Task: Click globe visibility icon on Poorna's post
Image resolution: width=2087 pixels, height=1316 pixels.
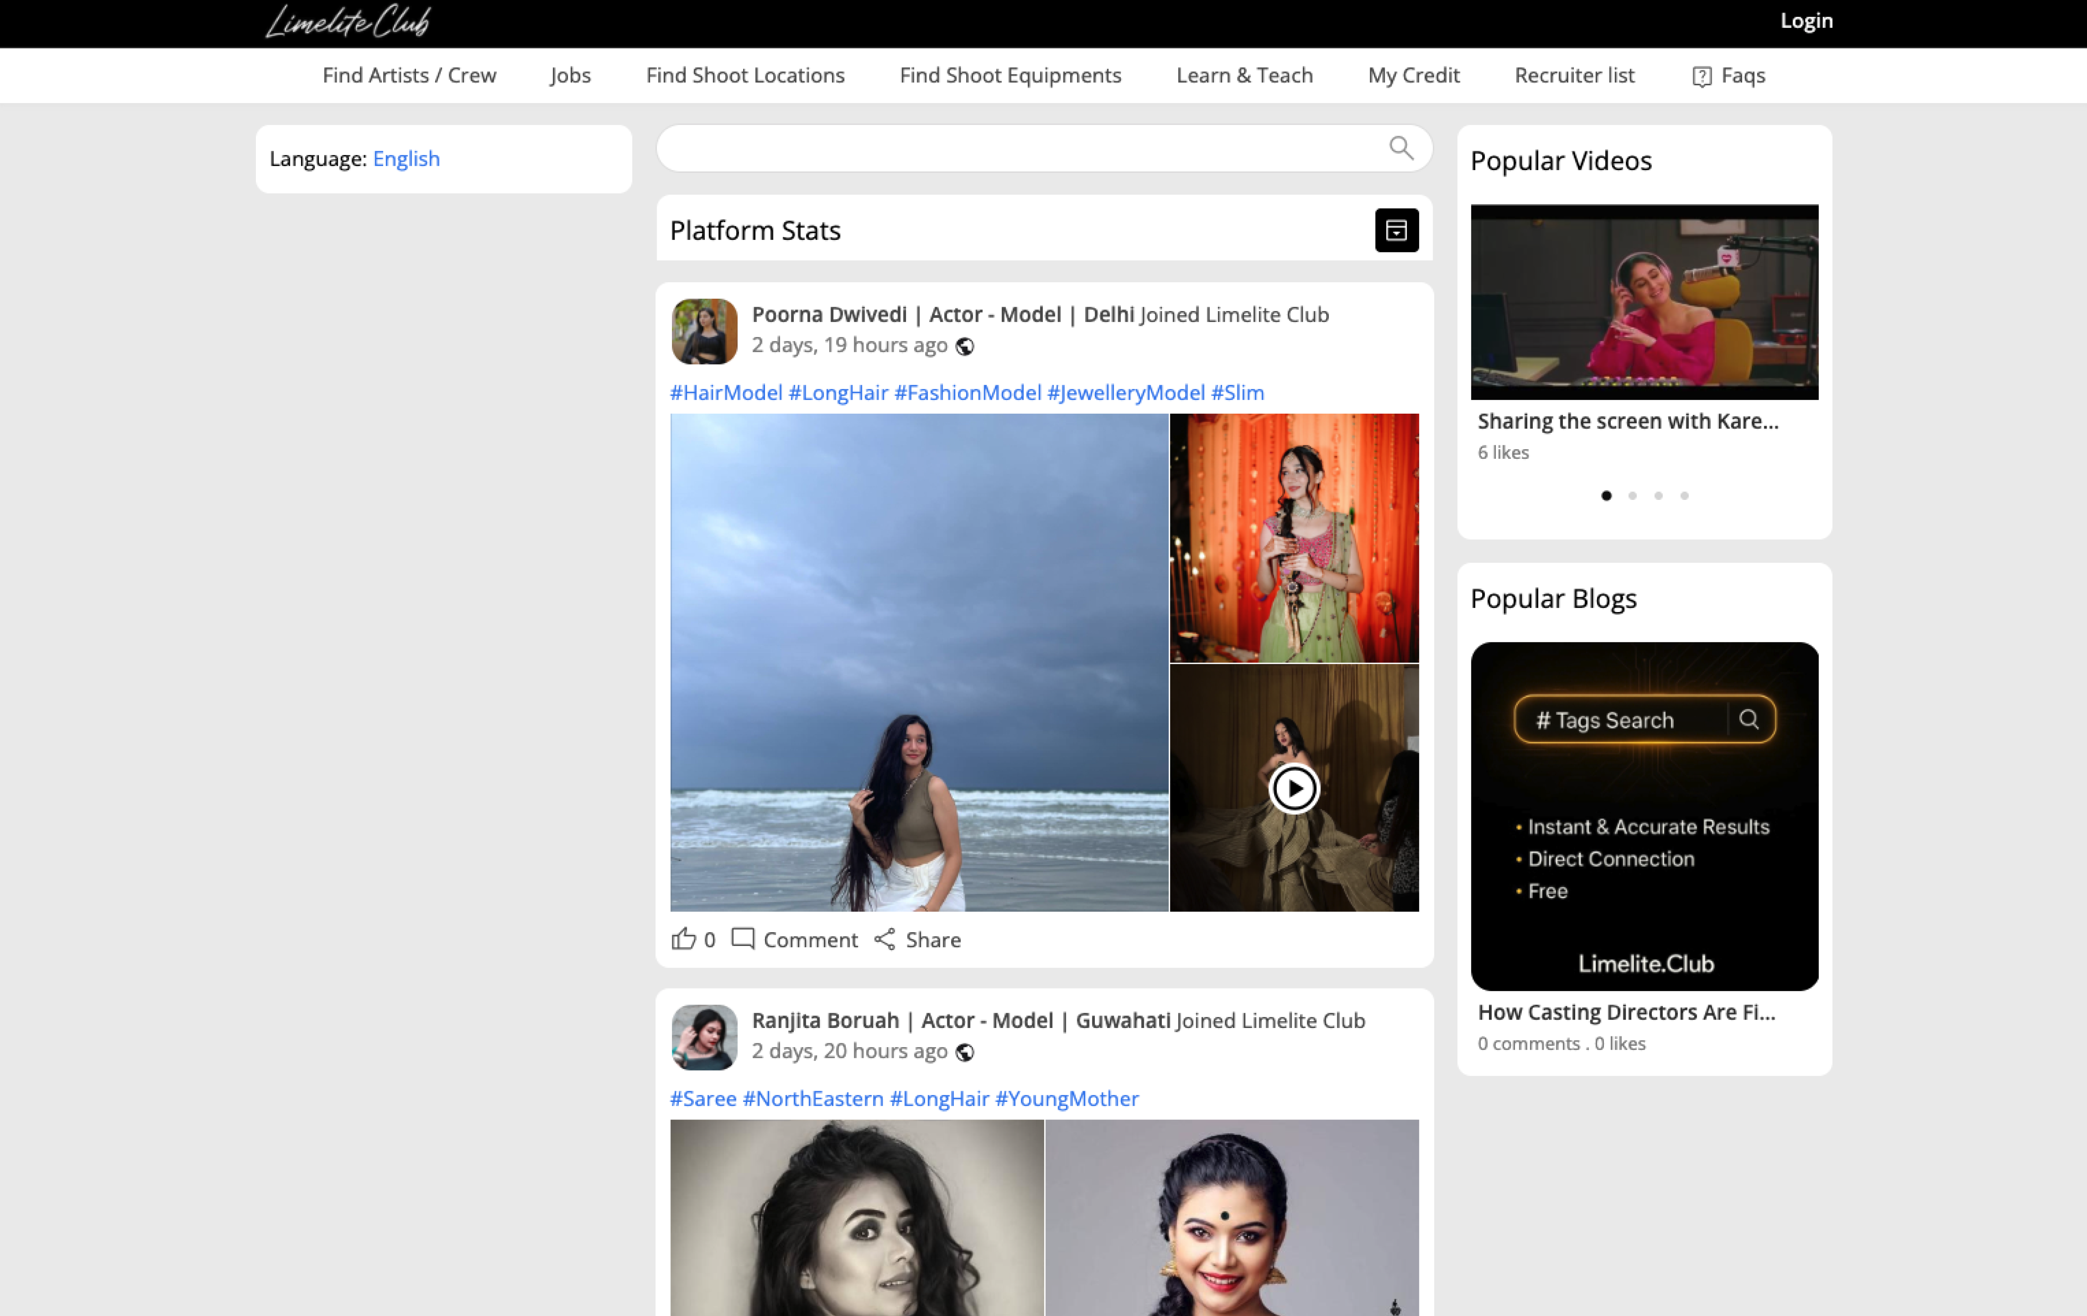Action: pyautogui.click(x=965, y=347)
